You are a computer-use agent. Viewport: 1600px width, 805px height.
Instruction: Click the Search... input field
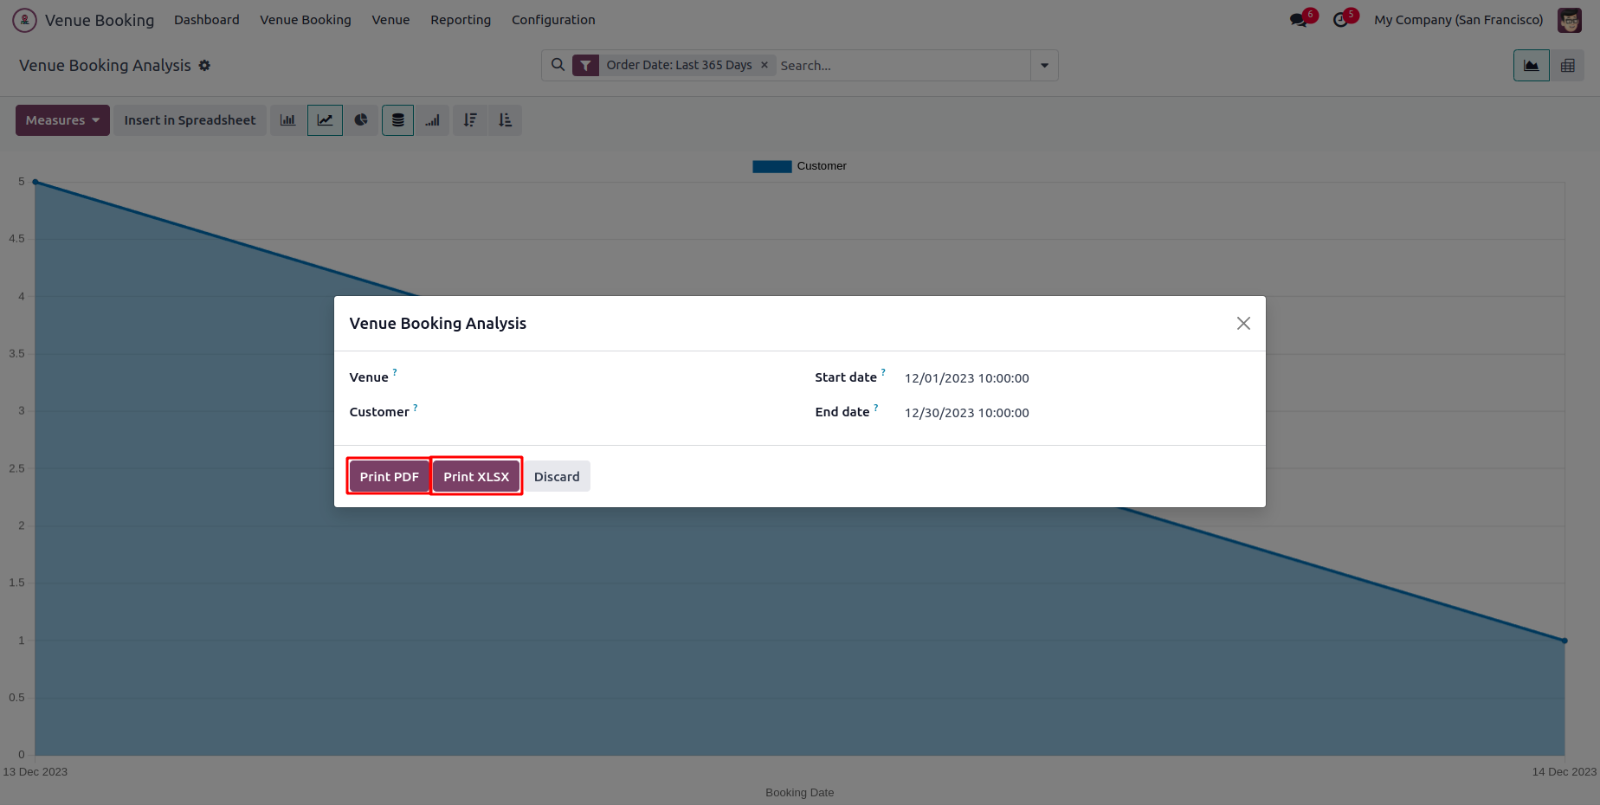[903, 66]
